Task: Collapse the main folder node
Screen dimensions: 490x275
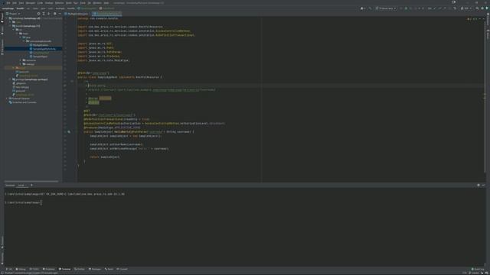Action: [17, 34]
